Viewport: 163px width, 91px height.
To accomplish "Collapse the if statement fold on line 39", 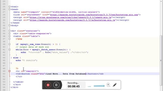I will pyautogui.click(x=9, y=44).
